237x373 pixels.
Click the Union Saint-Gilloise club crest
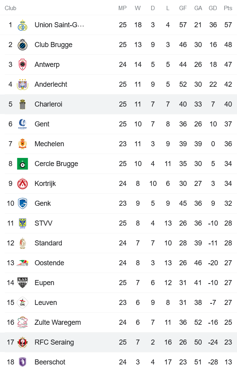23,25
